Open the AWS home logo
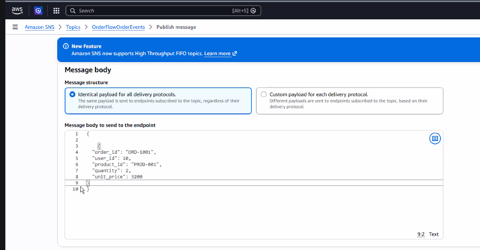The width and height of the screenshot is (480, 250). pyautogui.click(x=17, y=11)
